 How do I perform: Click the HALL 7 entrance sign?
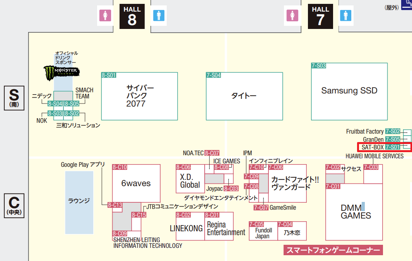[x=320, y=16]
